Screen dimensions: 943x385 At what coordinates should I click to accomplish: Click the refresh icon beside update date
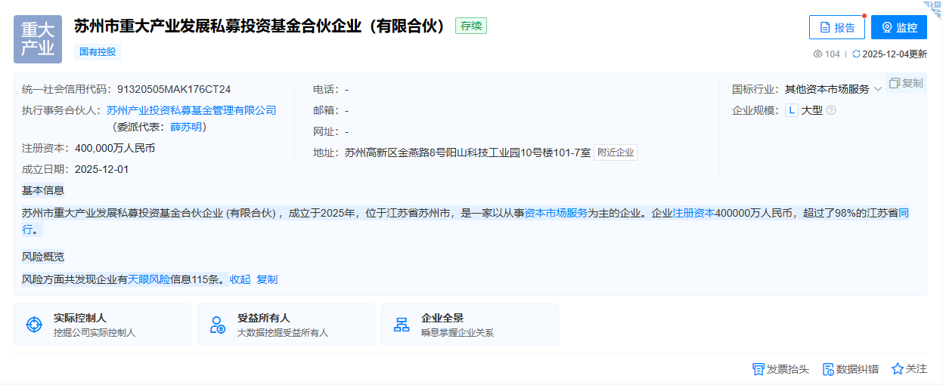point(856,54)
